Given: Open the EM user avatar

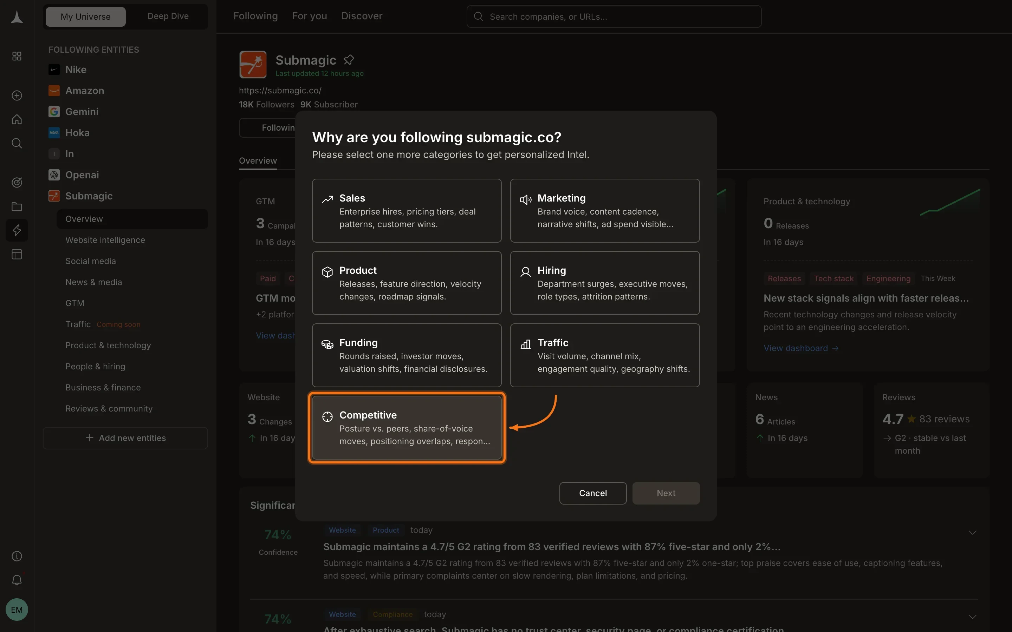Looking at the screenshot, I should [x=17, y=610].
